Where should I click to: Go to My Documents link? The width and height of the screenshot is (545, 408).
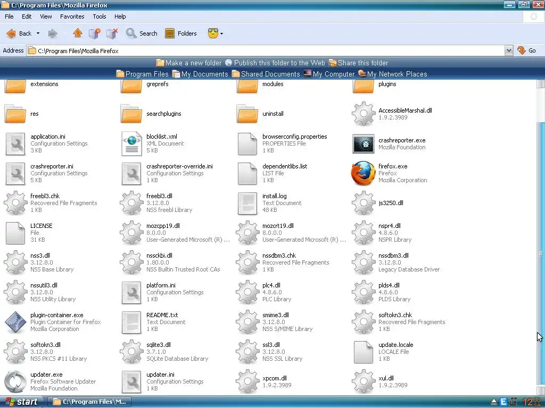200,74
